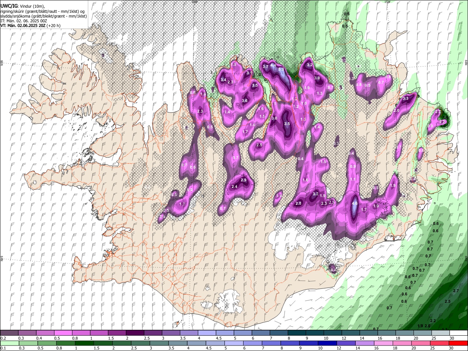Viewport: 468px width, 351px height.
Task: Select the 3.6 value label on the map
Action: coord(245,101)
